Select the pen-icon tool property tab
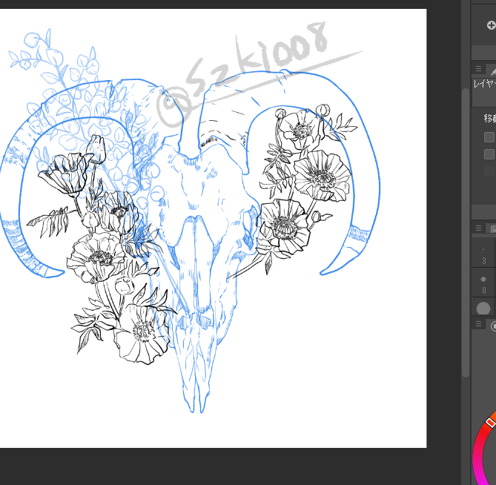 click(x=492, y=70)
